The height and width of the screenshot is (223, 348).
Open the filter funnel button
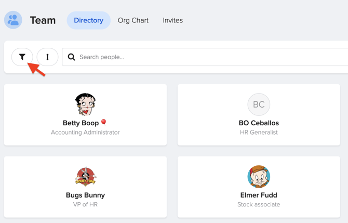22,57
